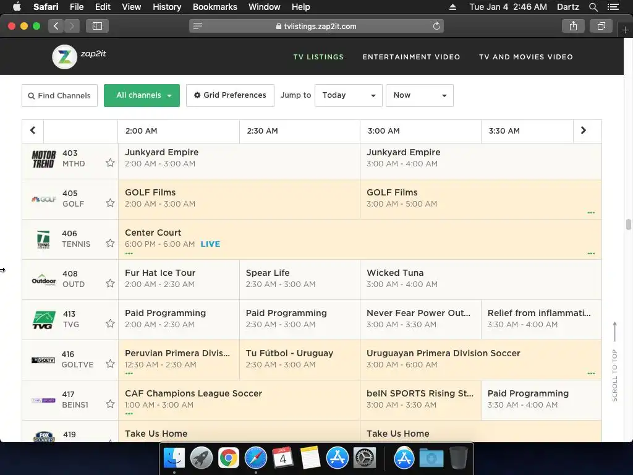Favorite the 417 BEINS1 channel star
633x475 pixels.
[110, 404]
